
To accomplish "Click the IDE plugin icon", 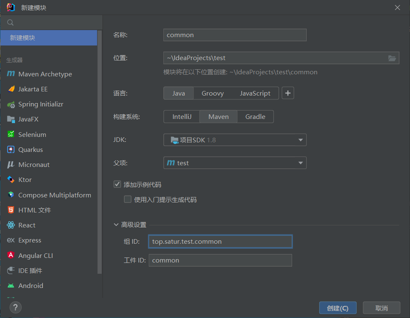I will click(x=11, y=270).
